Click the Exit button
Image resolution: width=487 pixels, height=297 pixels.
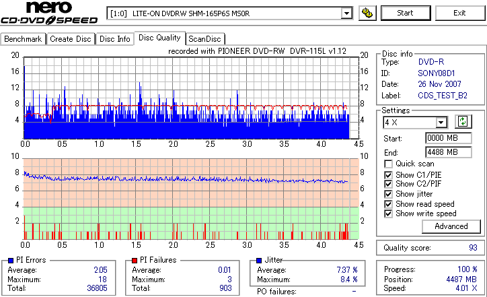[459, 13]
